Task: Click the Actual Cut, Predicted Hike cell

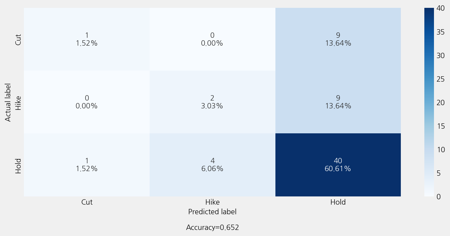Action: (x=212, y=39)
